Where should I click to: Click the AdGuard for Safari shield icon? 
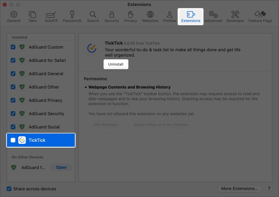coord(22,60)
